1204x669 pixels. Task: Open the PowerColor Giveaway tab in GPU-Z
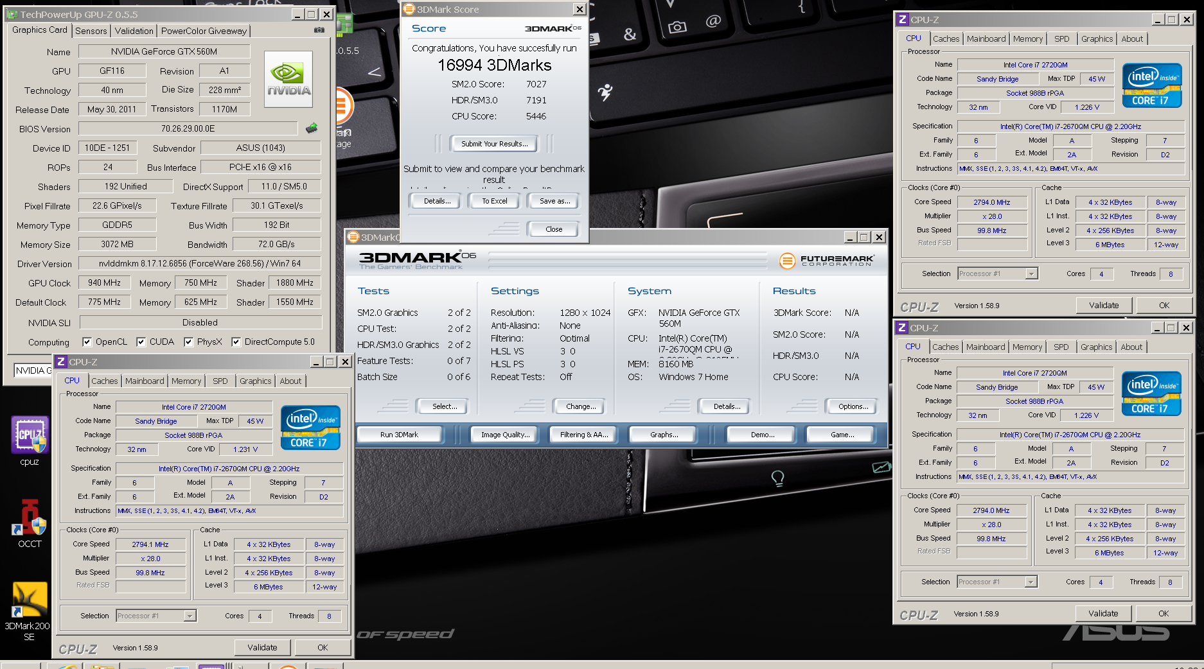(204, 31)
